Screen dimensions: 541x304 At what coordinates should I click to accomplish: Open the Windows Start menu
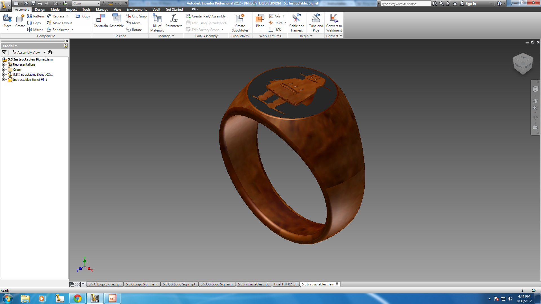coord(8,298)
